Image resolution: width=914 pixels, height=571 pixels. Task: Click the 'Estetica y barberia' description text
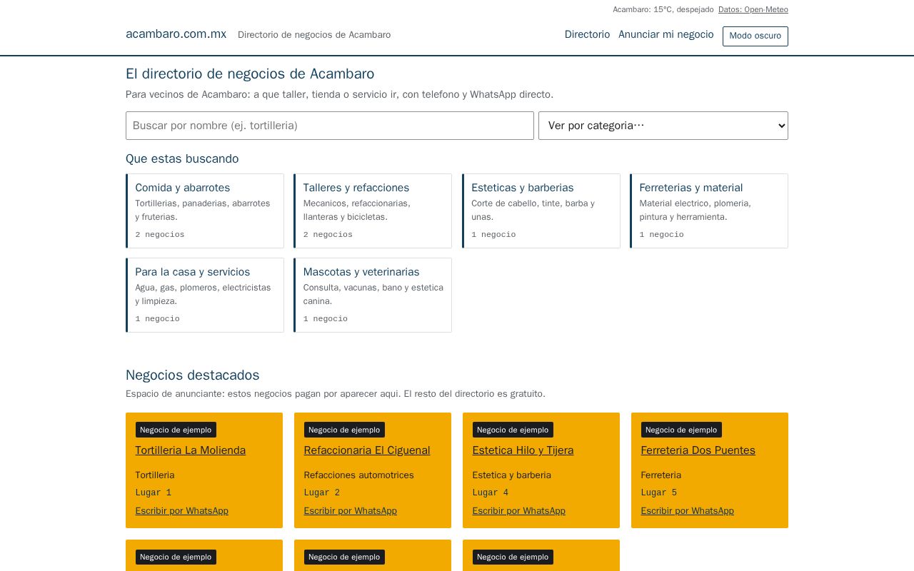pos(512,475)
